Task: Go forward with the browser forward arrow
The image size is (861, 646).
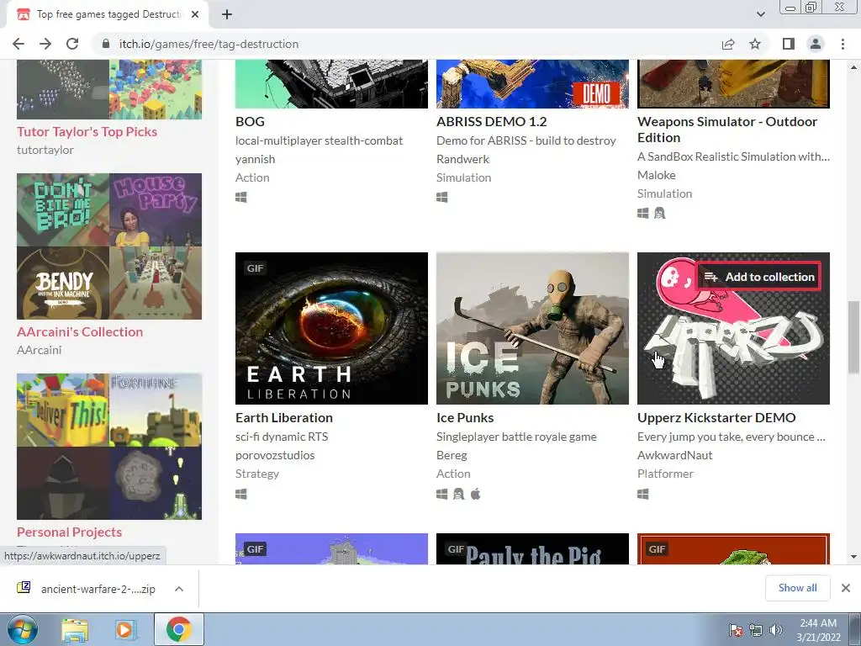Action: (x=45, y=44)
